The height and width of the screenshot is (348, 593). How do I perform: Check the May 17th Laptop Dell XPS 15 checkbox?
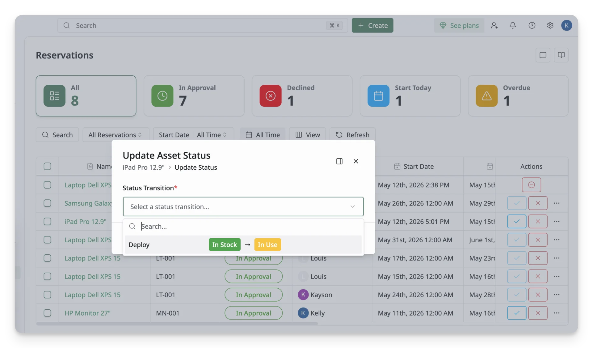(47, 258)
